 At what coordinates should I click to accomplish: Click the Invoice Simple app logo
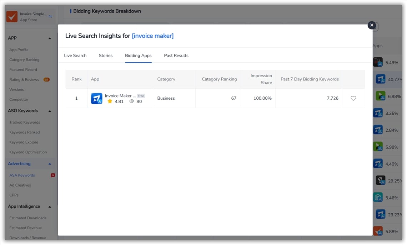pyautogui.click(x=12, y=17)
